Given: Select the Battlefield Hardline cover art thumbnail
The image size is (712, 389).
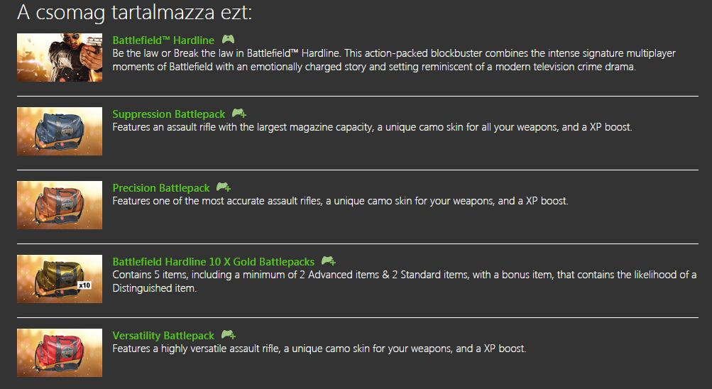Looking at the screenshot, I should [60, 57].
